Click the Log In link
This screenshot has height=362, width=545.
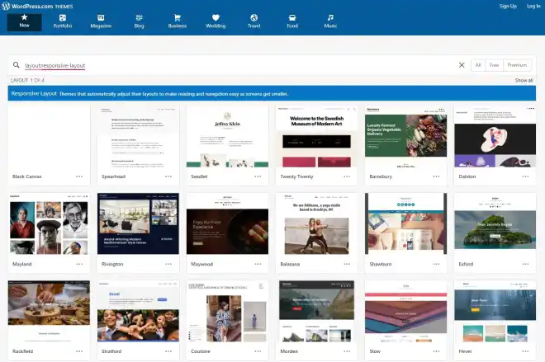pos(533,6)
